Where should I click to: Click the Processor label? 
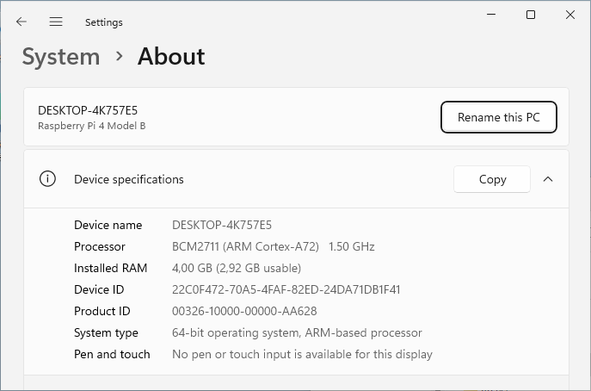coord(100,246)
